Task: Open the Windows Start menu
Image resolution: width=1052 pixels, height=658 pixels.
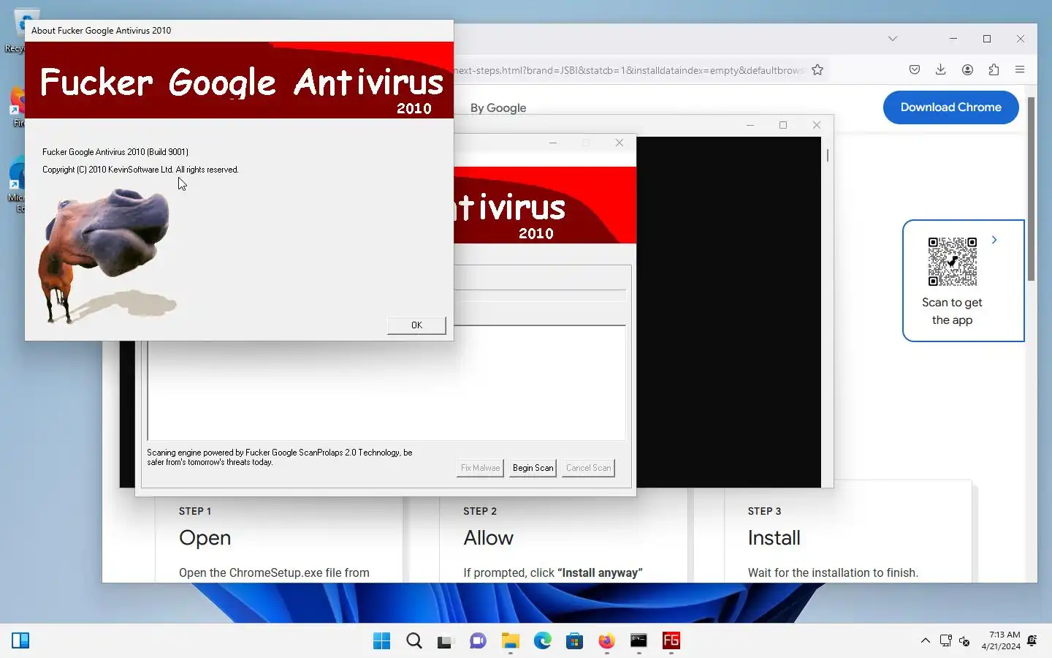Action: 381,641
